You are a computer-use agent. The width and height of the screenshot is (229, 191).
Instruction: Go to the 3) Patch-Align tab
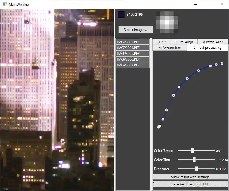point(213,42)
